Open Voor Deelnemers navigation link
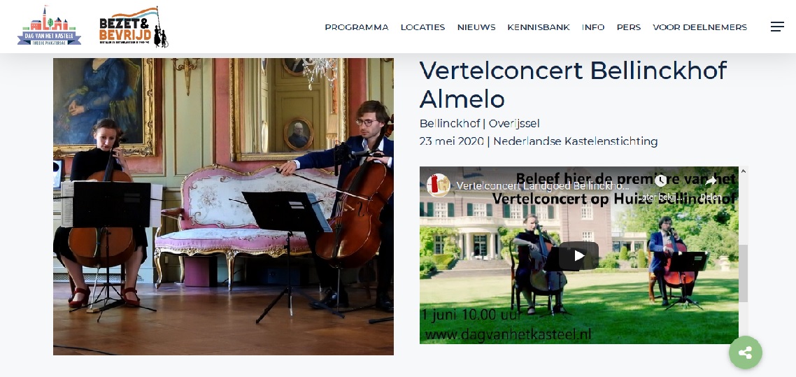796x377 pixels. (x=699, y=27)
